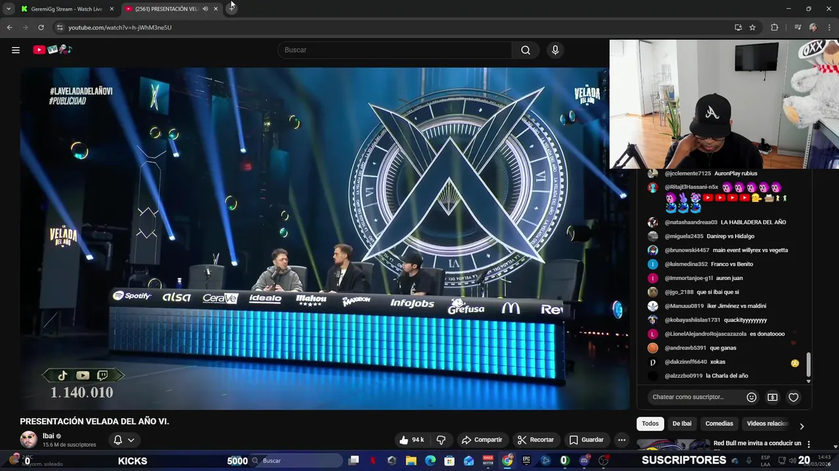Viewport: 839px width, 471px height.
Task: Open options for Red Bull recommended video
Action: pos(808,444)
